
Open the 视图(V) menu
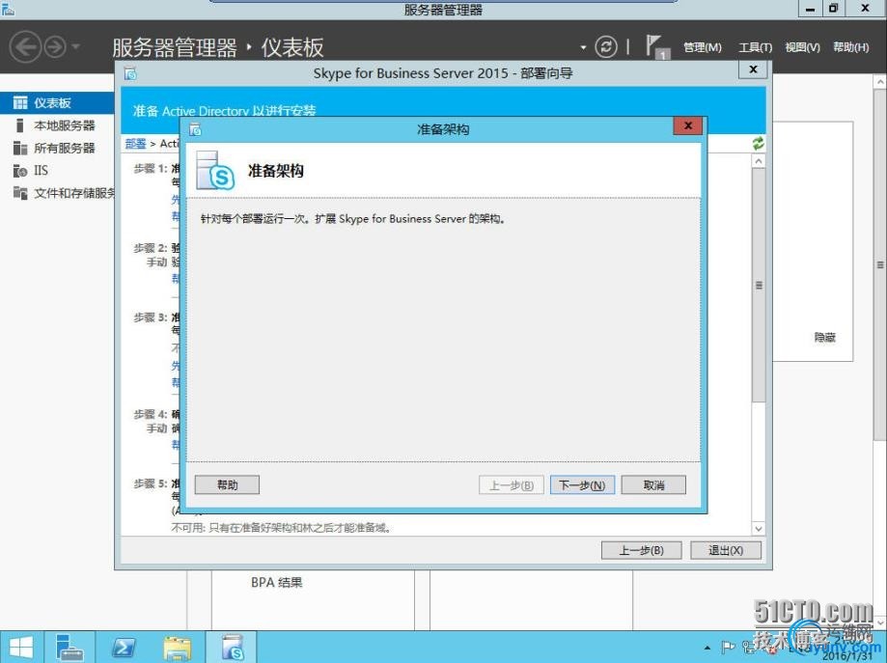tap(802, 47)
